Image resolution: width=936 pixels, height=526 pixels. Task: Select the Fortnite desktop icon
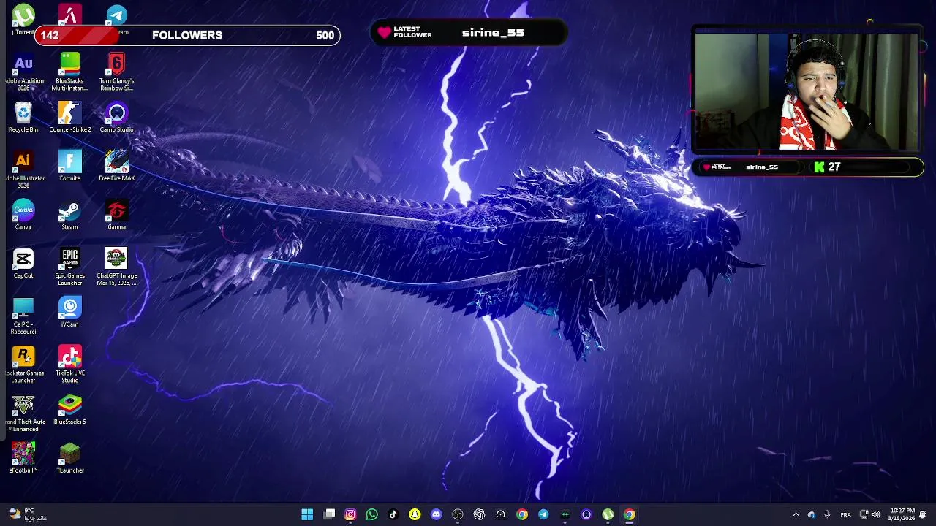click(x=69, y=167)
